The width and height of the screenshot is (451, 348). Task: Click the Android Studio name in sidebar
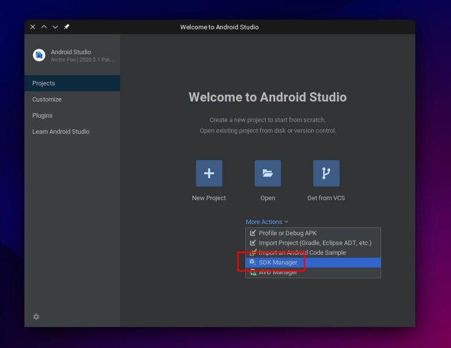(71, 52)
